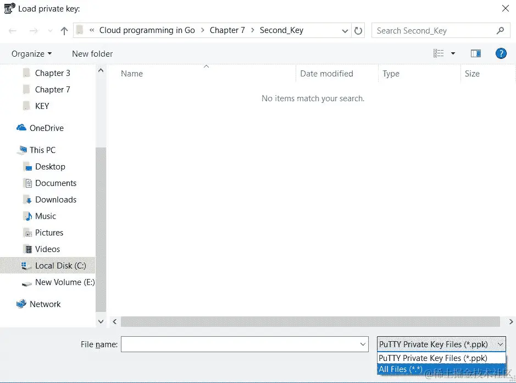Click the Downloads arrow icon
Viewport: 516px width, 383px height.
click(x=29, y=200)
